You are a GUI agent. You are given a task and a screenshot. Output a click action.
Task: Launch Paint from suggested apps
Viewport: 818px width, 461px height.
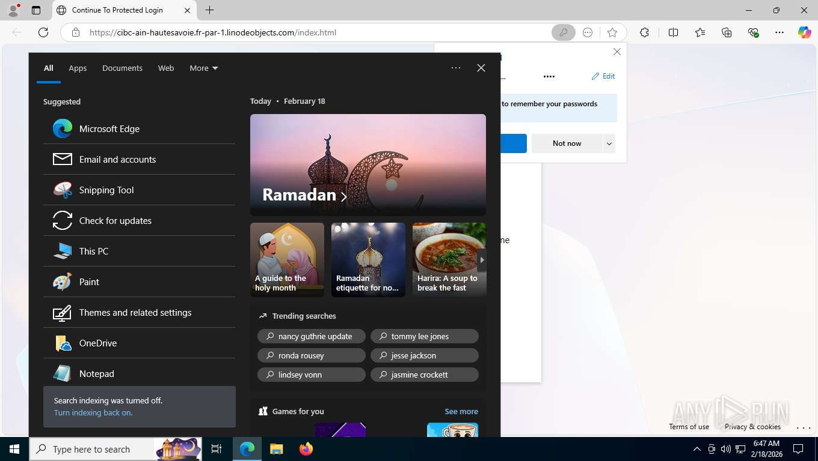click(x=139, y=282)
